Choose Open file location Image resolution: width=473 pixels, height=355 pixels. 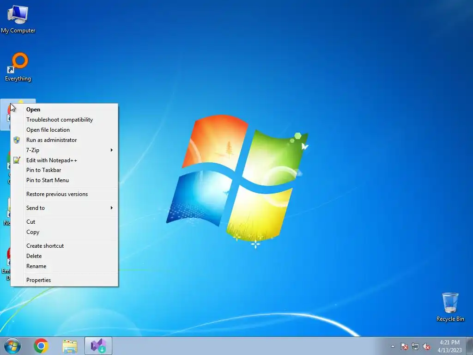(65, 130)
